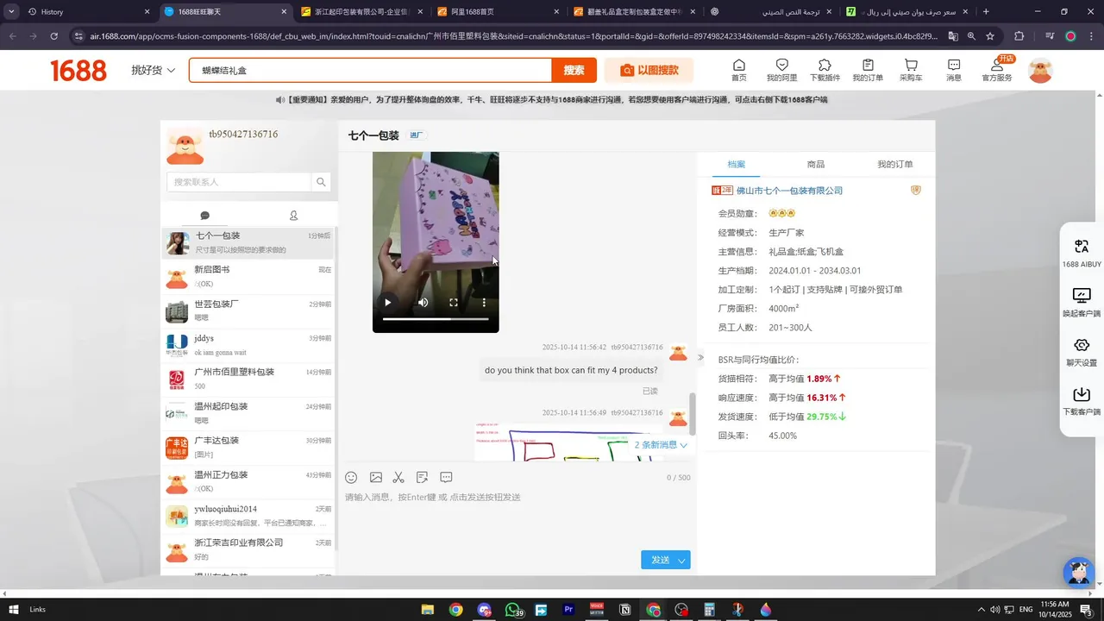Open 1688 AIBUY translation tool
Viewport: 1104px width, 621px height.
(x=1082, y=254)
